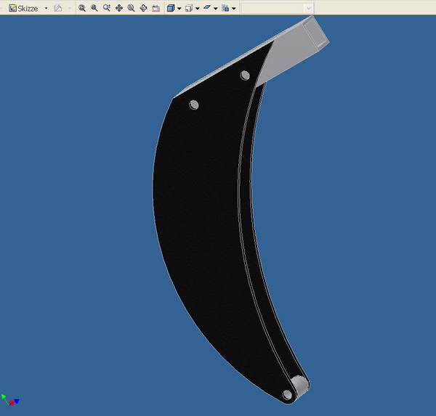Open the camera projection dropdown arrow

pyautogui.click(x=197, y=8)
